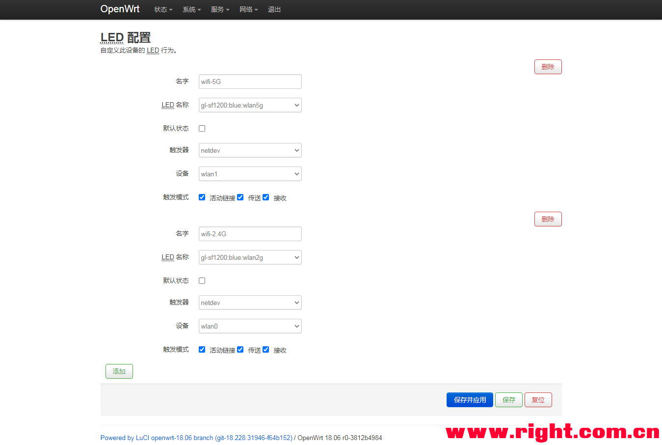Toggle 默认状态 checkbox for wifi-5G
The image size is (662, 445).
[202, 128]
